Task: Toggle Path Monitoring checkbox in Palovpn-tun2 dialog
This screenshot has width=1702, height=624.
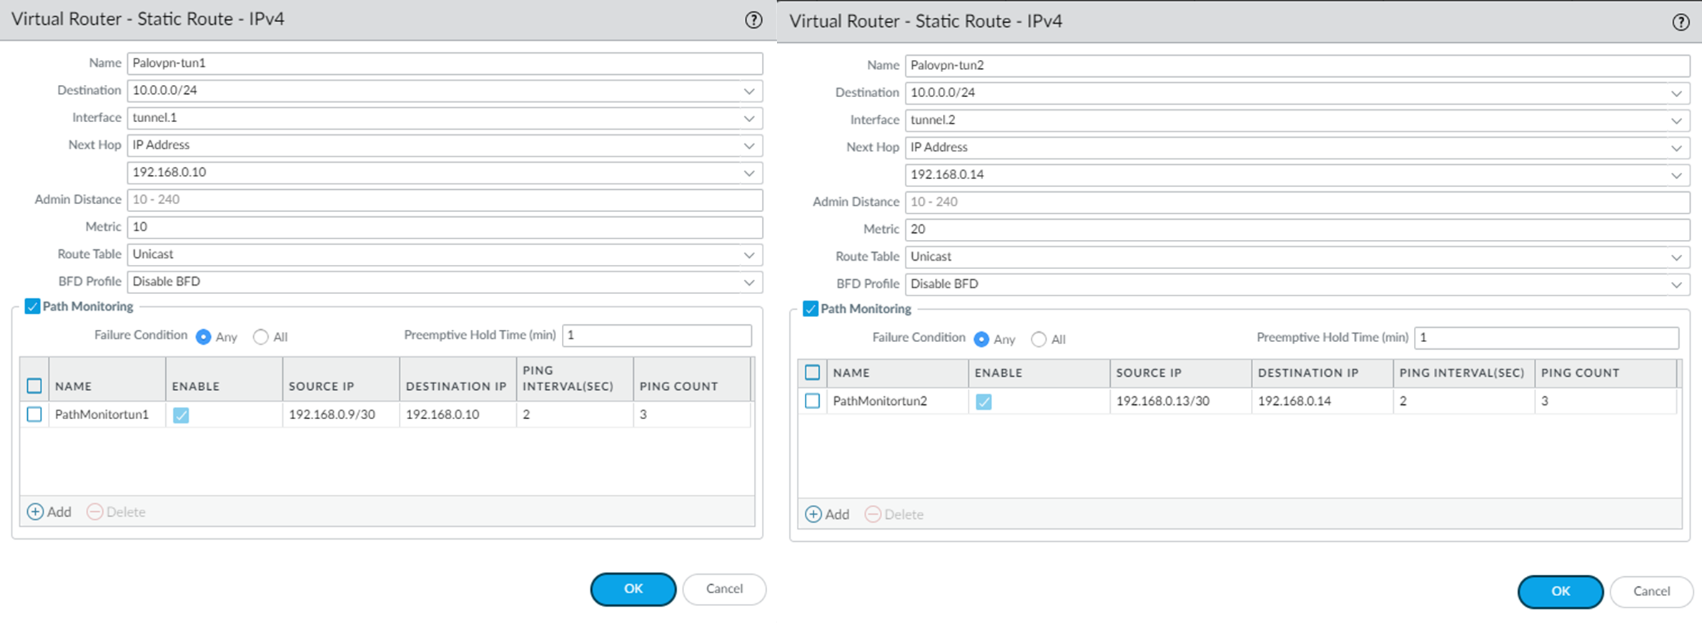Action: tap(811, 308)
